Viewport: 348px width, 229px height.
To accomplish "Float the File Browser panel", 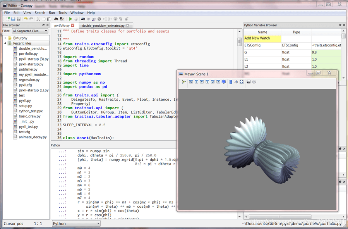I will click(43, 25).
